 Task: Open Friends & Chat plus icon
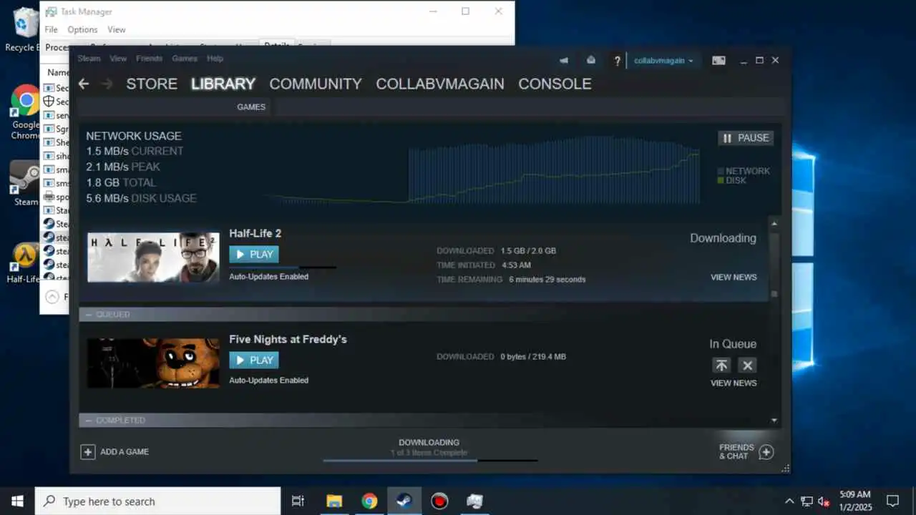point(766,452)
